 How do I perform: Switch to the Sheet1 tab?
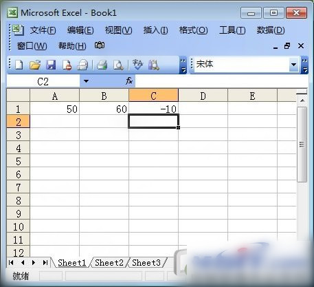coord(71,263)
